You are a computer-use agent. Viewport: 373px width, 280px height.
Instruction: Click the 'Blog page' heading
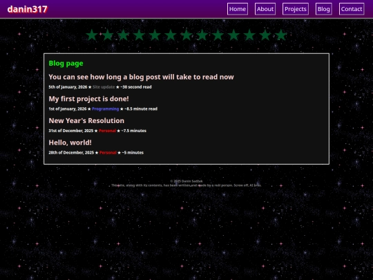66,64
